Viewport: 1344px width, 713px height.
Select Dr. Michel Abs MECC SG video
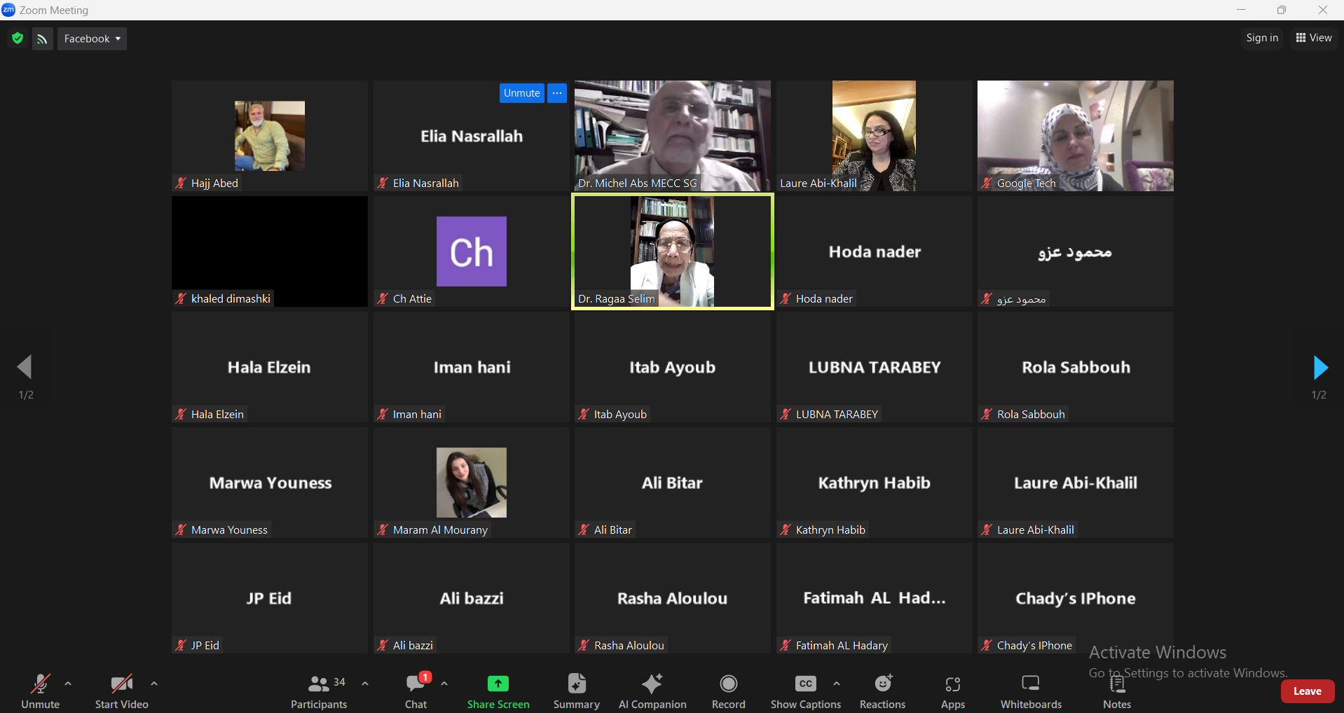click(673, 136)
